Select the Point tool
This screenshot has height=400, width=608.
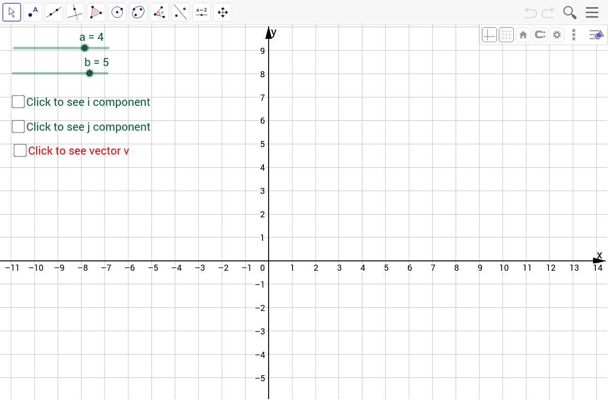(33, 12)
